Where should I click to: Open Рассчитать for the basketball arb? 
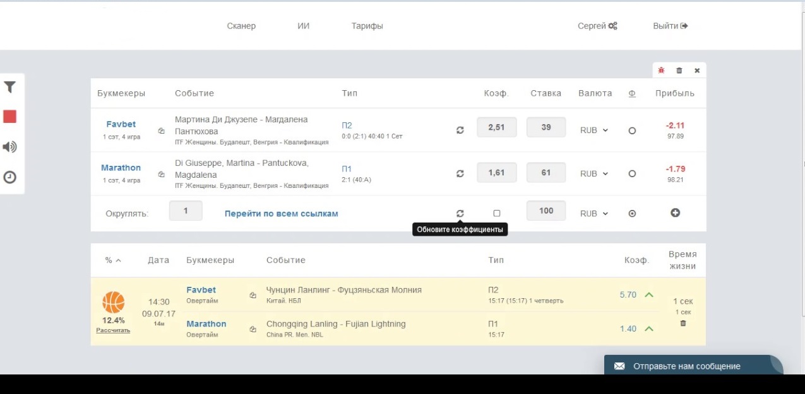[x=112, y=330]
